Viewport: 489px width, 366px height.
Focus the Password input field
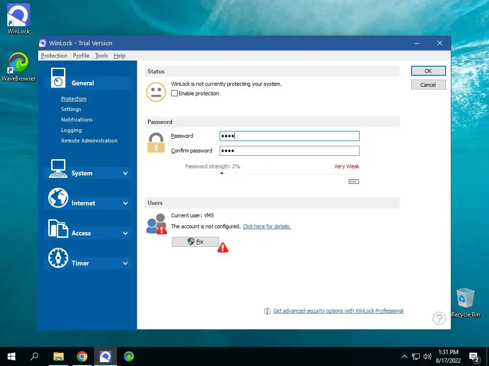(289, 136)
